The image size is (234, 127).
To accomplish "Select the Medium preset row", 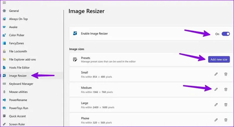I will pyautogui.click(x=151, y=90).
